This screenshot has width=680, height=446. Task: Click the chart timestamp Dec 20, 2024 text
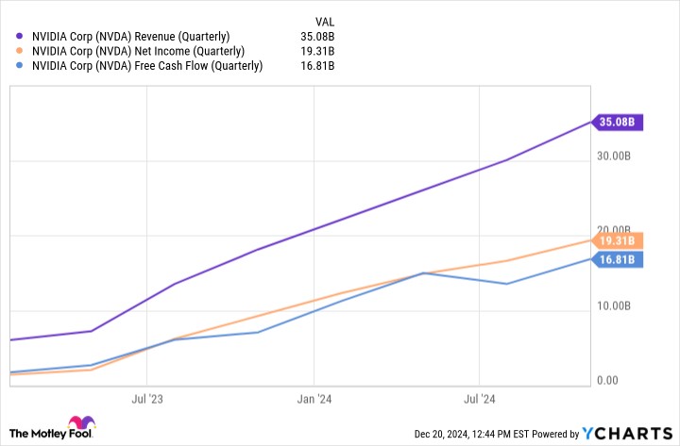click(x=441, y=434)
